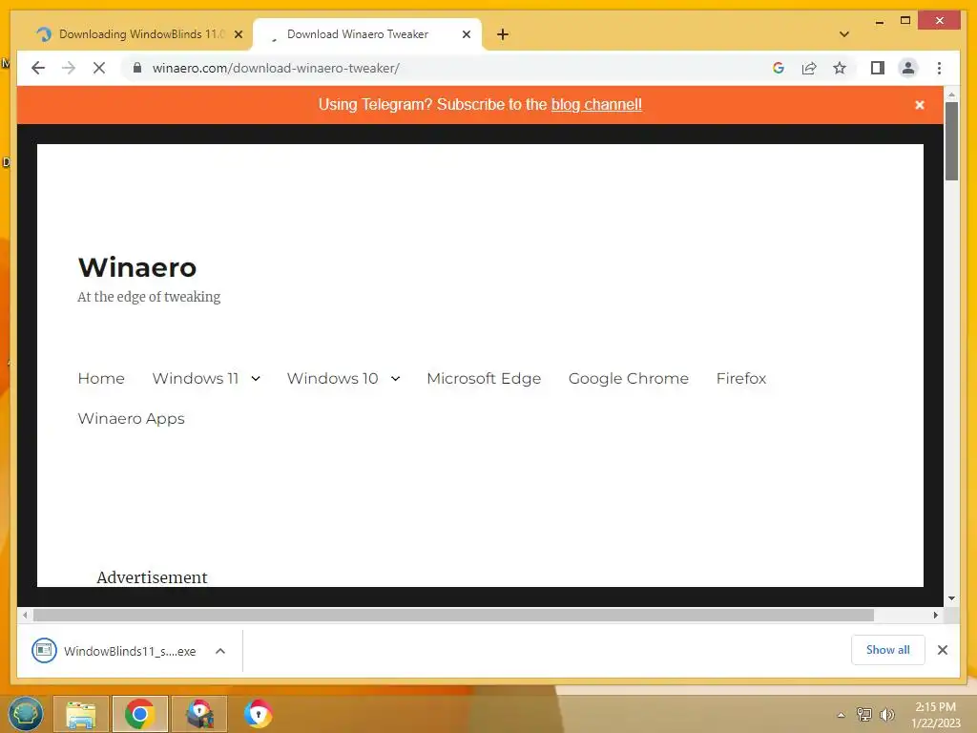Click the address bar URL

(276, 68)
